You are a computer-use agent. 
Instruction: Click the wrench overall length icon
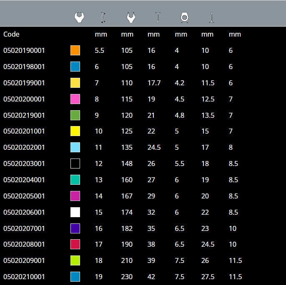103,17
